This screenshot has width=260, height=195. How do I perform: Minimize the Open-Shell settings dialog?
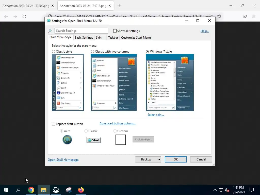click(x=186, y=21)
